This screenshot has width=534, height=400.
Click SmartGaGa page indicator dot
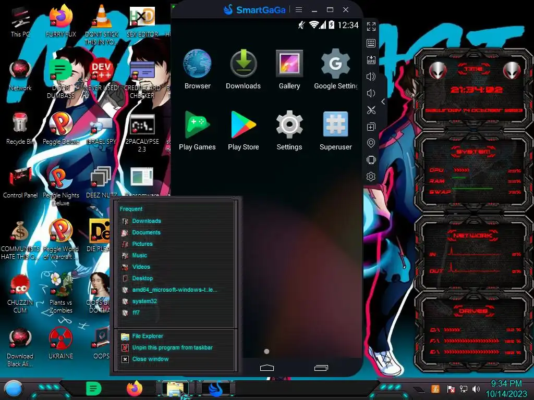coord(266,352)
